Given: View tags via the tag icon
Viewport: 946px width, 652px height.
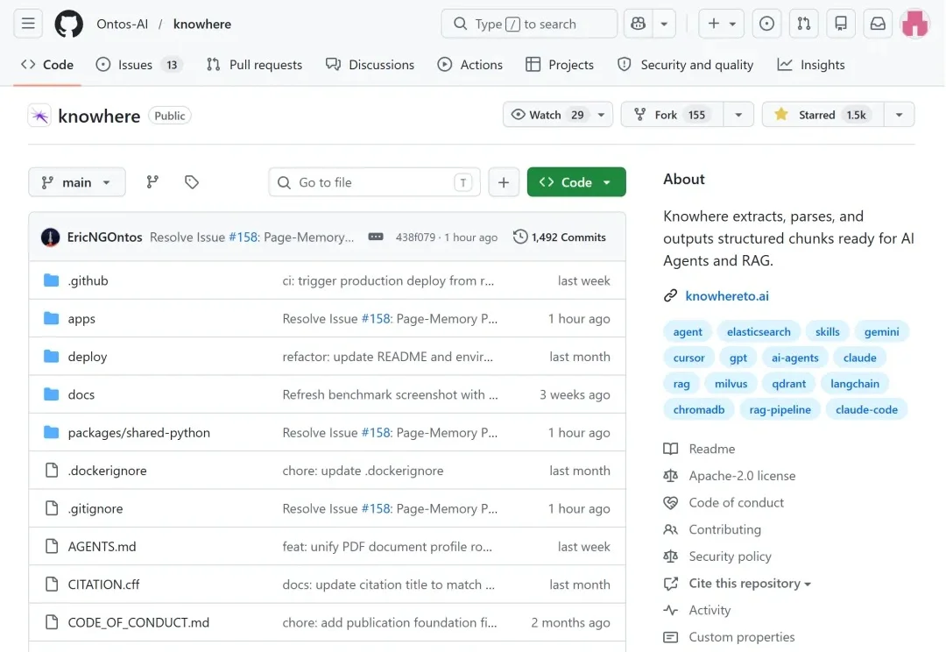Looking at the screenshot, I should click(x=192, y=181).
